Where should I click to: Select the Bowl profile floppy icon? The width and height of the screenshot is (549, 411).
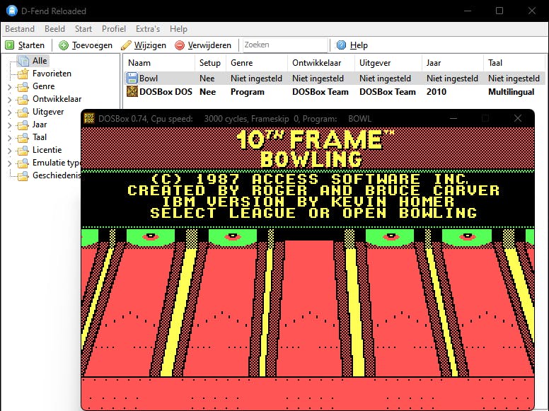[132, 79]
